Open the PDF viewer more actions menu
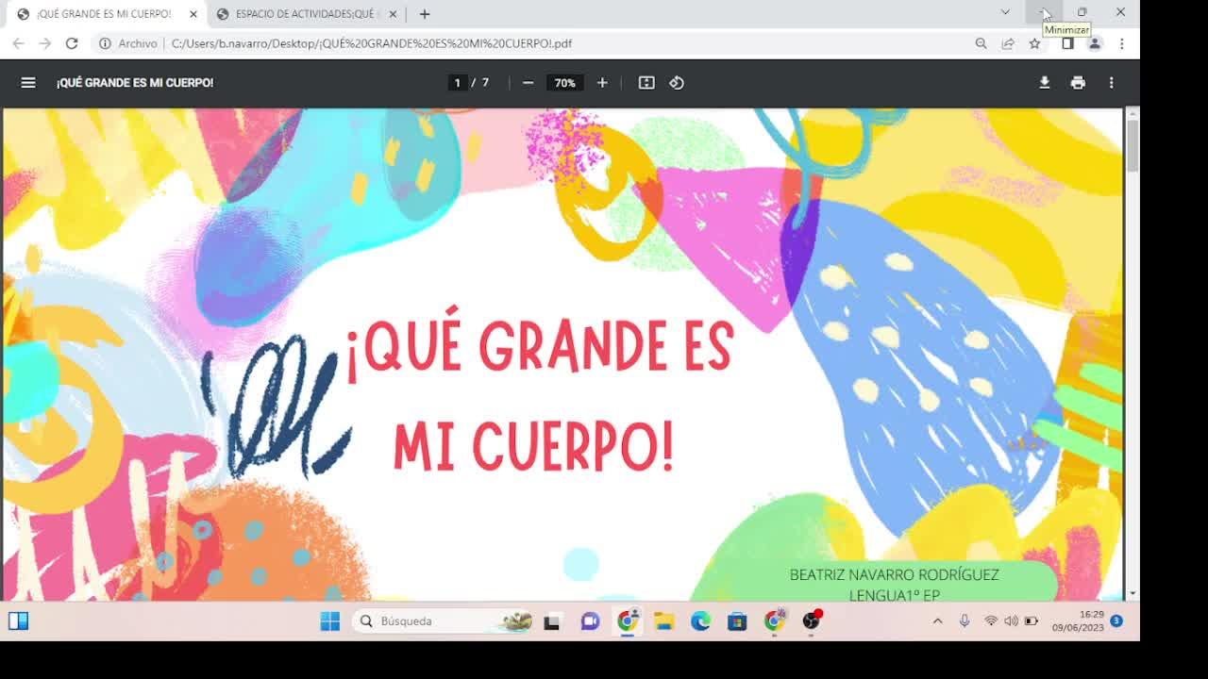Image resolution: width=1208 pixels, height=679 pixels. point(1111,83)
